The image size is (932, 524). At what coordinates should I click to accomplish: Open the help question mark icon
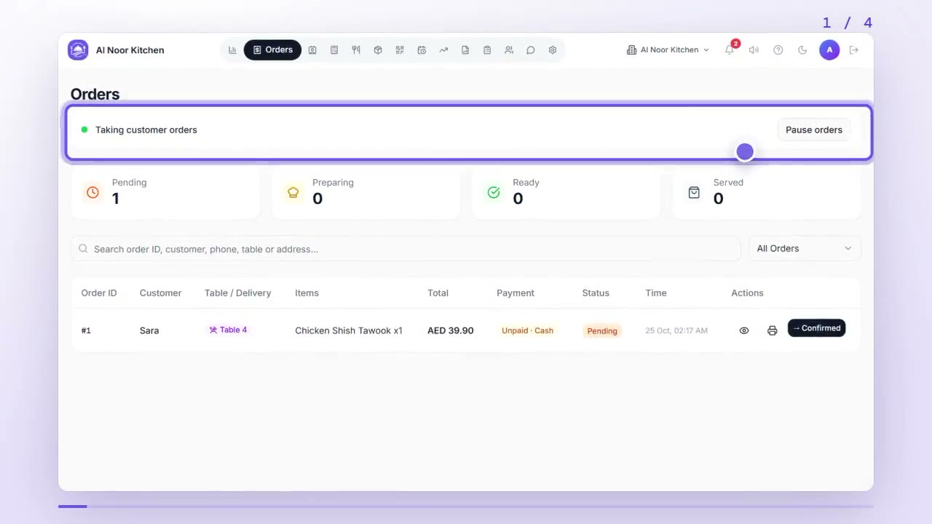(778, 50)
